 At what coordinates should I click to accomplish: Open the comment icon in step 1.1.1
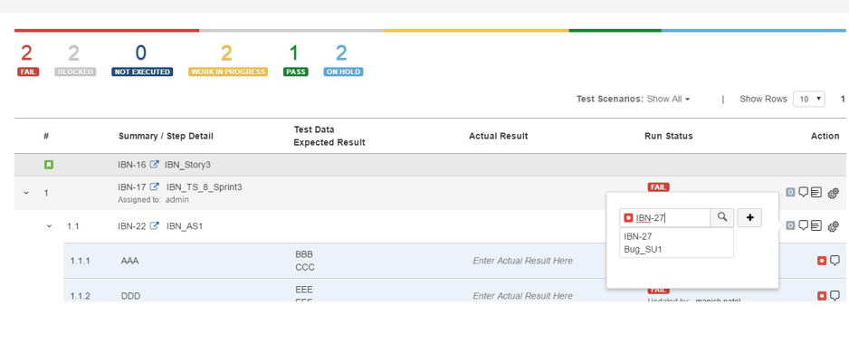point(835,261)
